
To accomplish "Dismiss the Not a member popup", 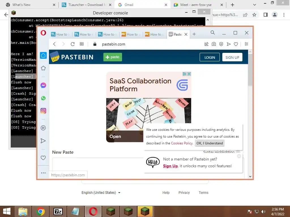I will pos(239,156).
